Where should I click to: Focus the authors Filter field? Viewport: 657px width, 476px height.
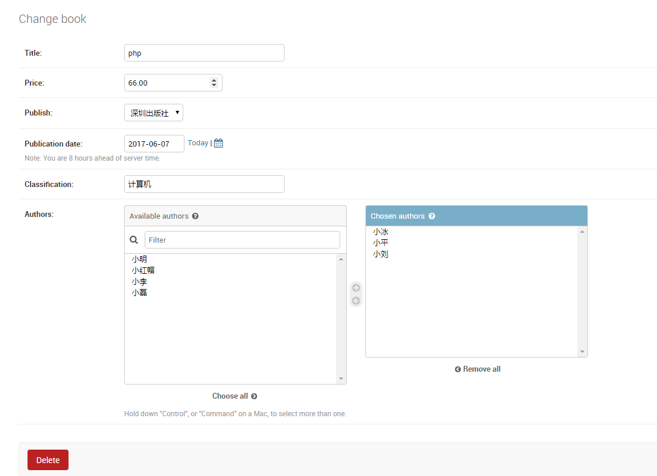coord(242,240)
